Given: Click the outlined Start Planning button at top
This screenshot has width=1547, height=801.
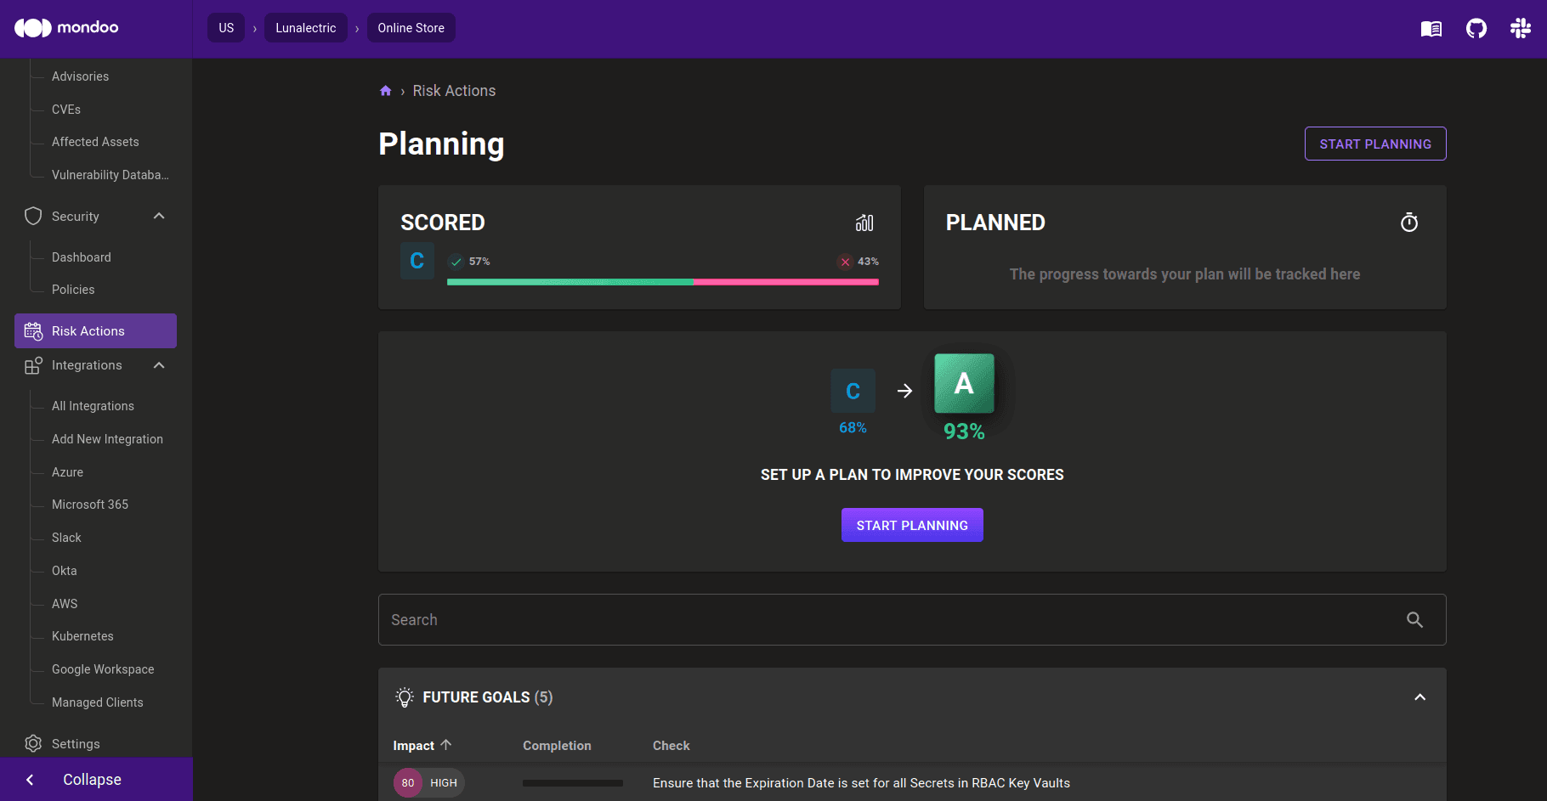Looking at the screenshot, I should [x=1374, y=144].
